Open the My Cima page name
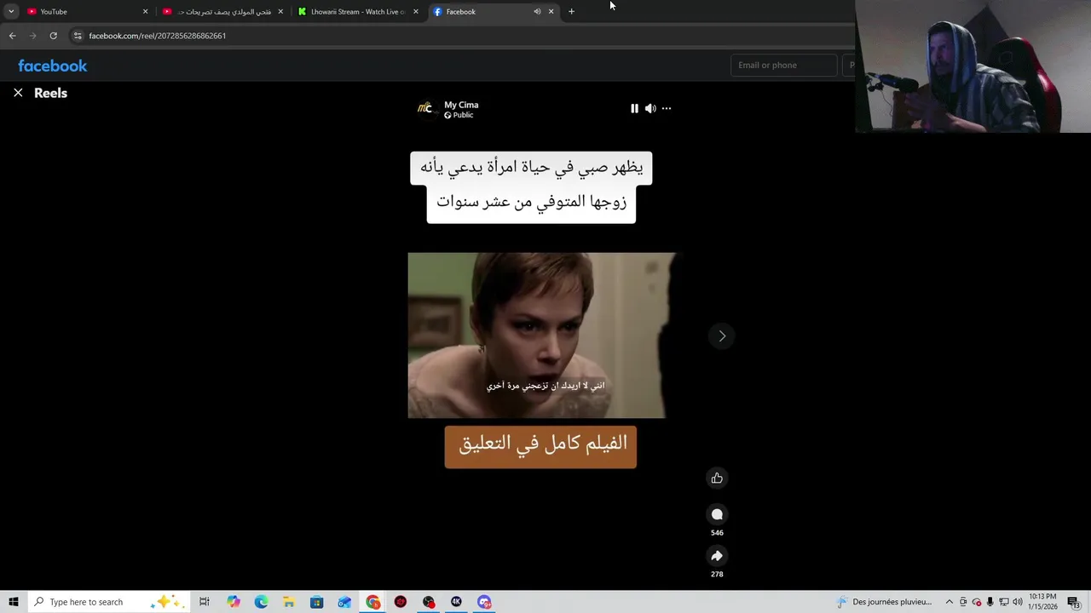Viewport: 1091px width, 613px height. (x=461, y=105)
